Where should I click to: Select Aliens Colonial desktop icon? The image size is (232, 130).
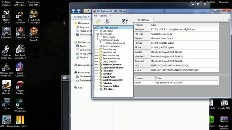(20, 70)
